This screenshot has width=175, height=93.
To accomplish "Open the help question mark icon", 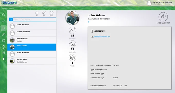I will point(4,47).
